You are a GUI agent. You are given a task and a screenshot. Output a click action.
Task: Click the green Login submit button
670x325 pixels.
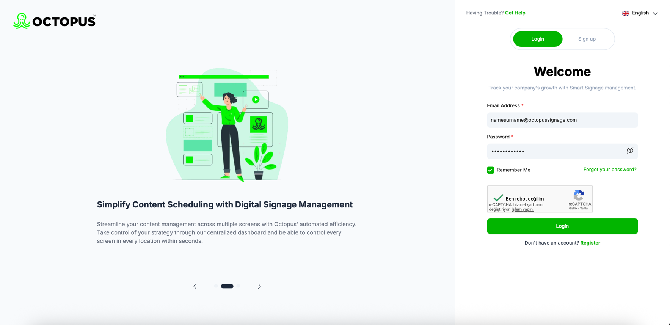tap(562, 226)
